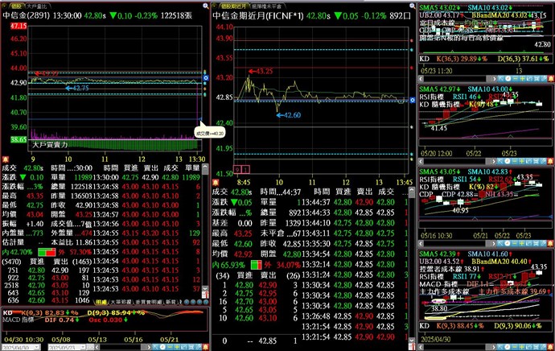Select the 個股 tab in the left panel

tap(16, 6)
